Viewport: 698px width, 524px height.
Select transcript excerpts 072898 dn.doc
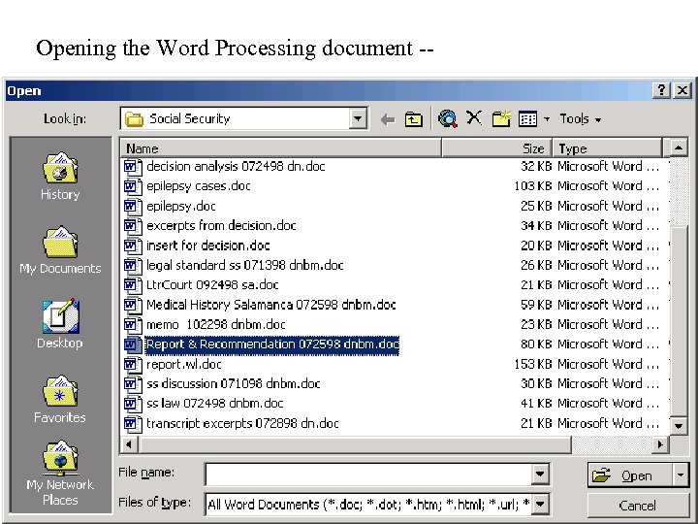242,424
